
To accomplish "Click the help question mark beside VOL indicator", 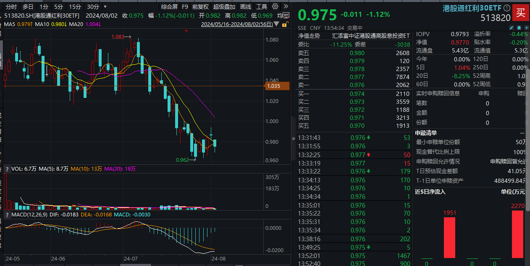I will click(x=7, y=168).
